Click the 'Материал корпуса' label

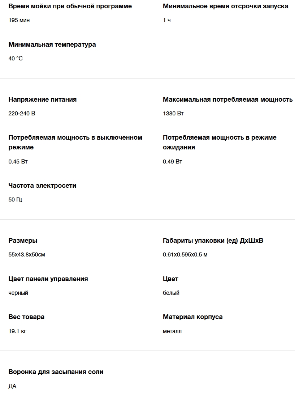coord(192,317)
